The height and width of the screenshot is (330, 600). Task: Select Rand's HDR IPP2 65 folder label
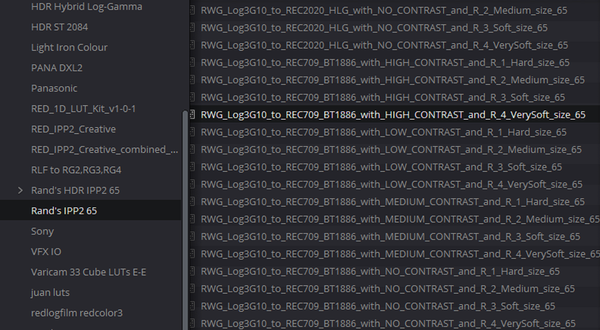coord(75,191)
